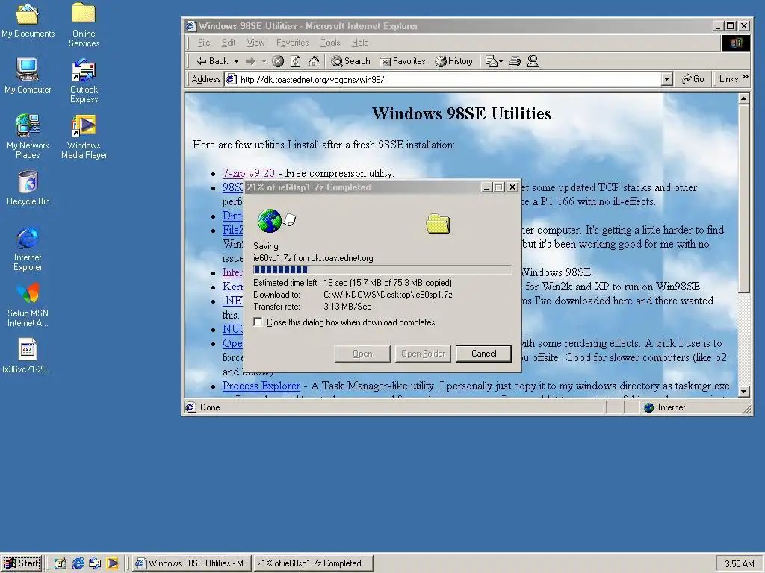Click the Forward arrow in IE toolbar
The height and width of the screenshot is (573, 765).
pos(250,61)
